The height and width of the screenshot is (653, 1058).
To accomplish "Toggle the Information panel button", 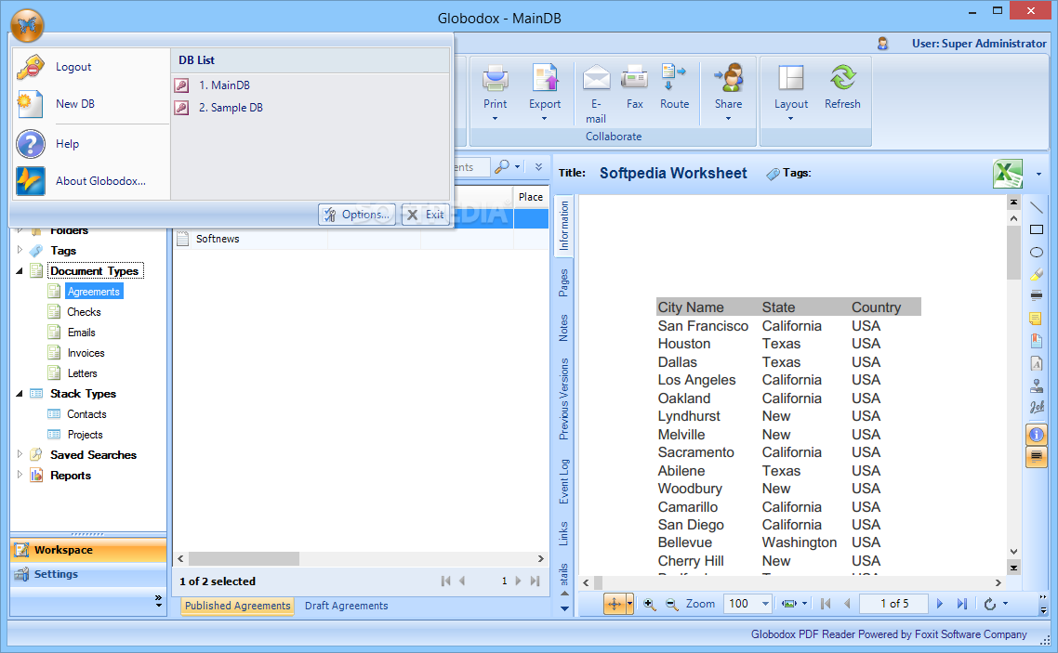I will tap(1037, 435).
